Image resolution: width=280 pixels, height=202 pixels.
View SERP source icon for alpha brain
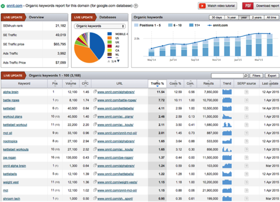coord(246,92)
